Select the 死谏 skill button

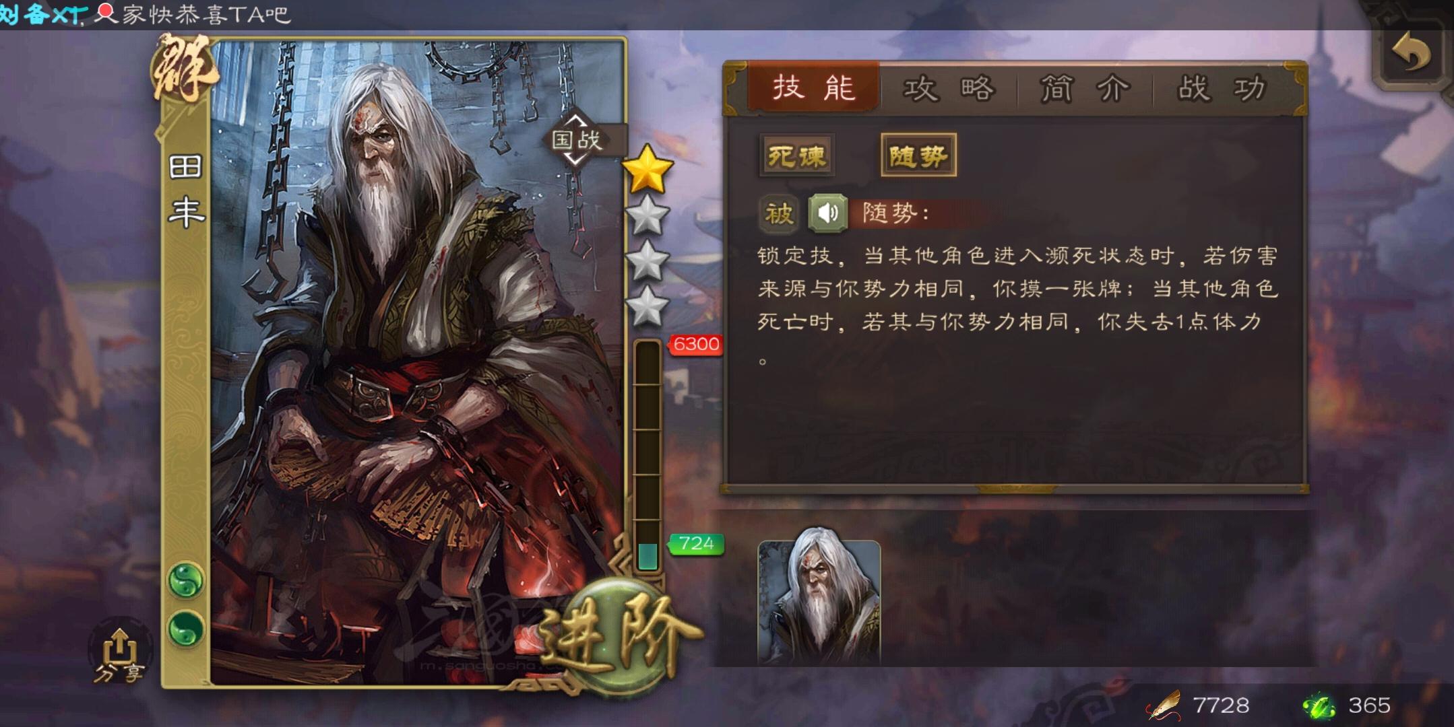pos(796,156)
